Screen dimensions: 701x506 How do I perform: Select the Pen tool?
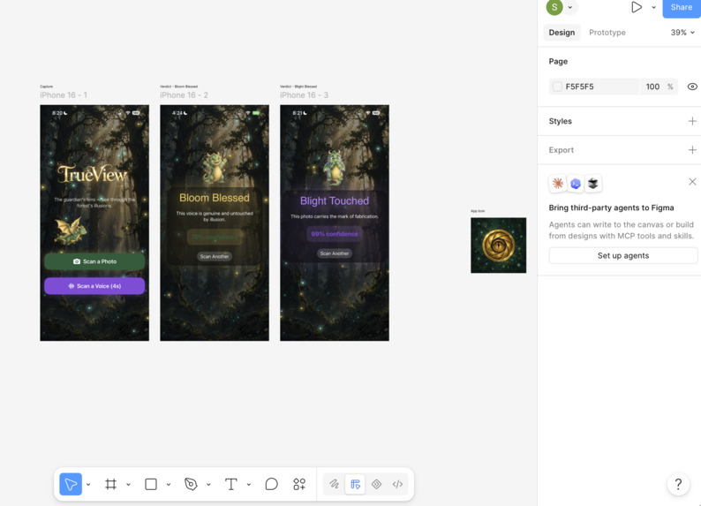tap(191, 484)
